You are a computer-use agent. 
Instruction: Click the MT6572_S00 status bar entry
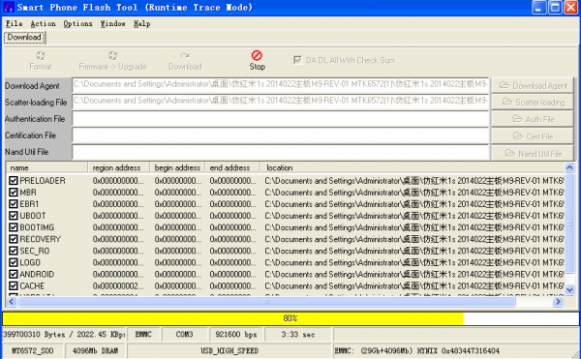(x=33, y=351)
